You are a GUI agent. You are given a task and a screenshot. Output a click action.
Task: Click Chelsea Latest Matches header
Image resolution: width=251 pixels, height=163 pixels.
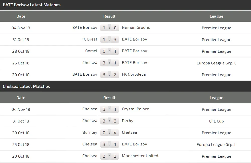pyautogui.click(x=26, y=86)
